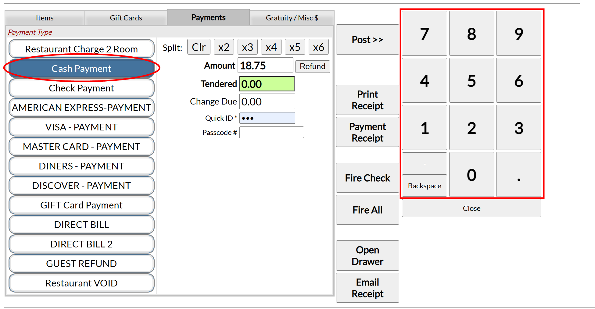
Task: Open the Gratuity / Misc $ tab
Action: 292,18
